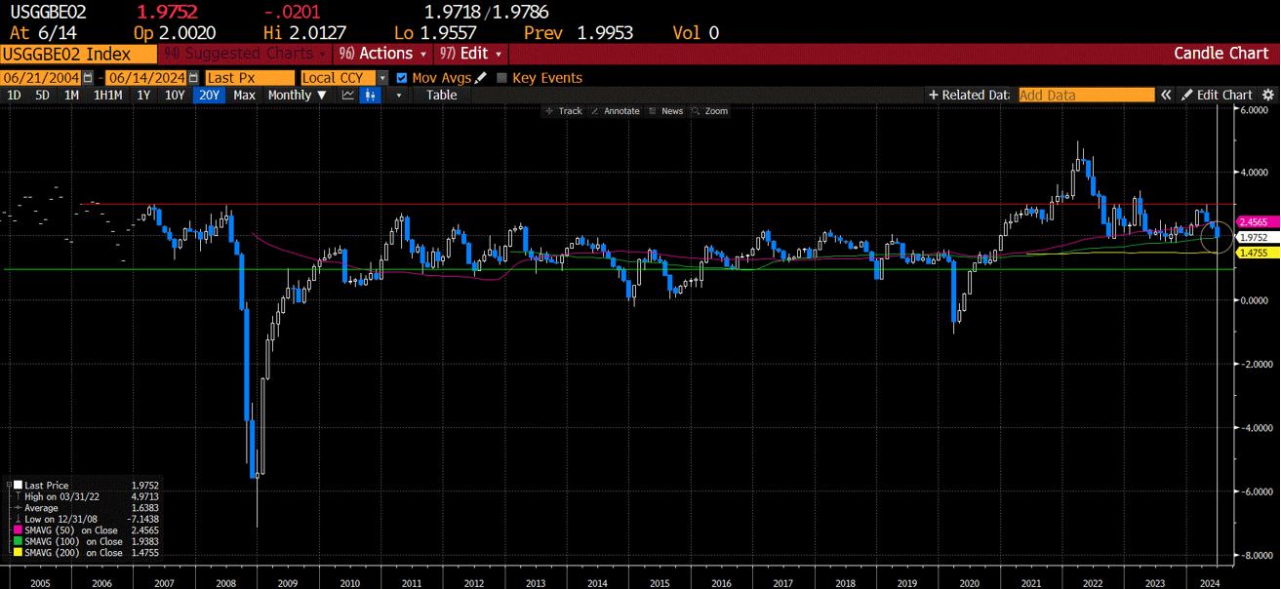The width and height of the screenshot is (1281, 589).
Task: Click the Add Data input field
Action: click(x=1086, y=95)
